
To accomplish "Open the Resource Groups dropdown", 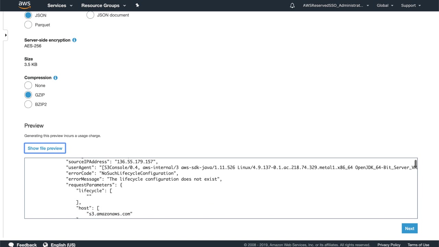I will pyautogui.click(x=104, y=5).
